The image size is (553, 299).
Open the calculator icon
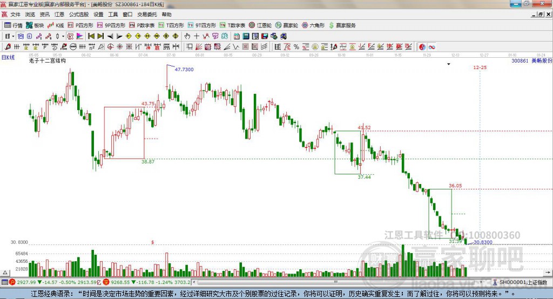(246, 36)
